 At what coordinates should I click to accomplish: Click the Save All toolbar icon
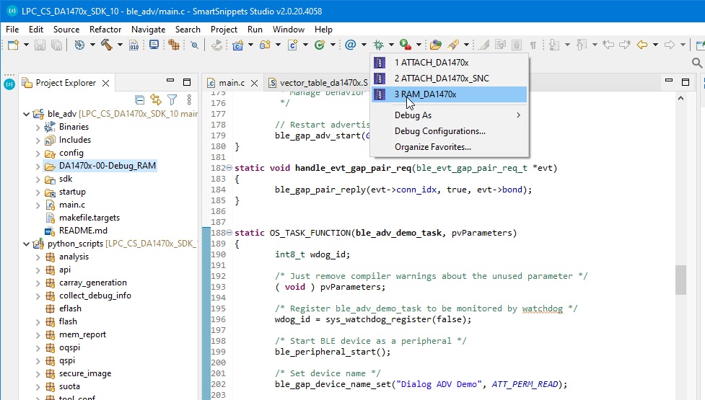coord(57,45)
